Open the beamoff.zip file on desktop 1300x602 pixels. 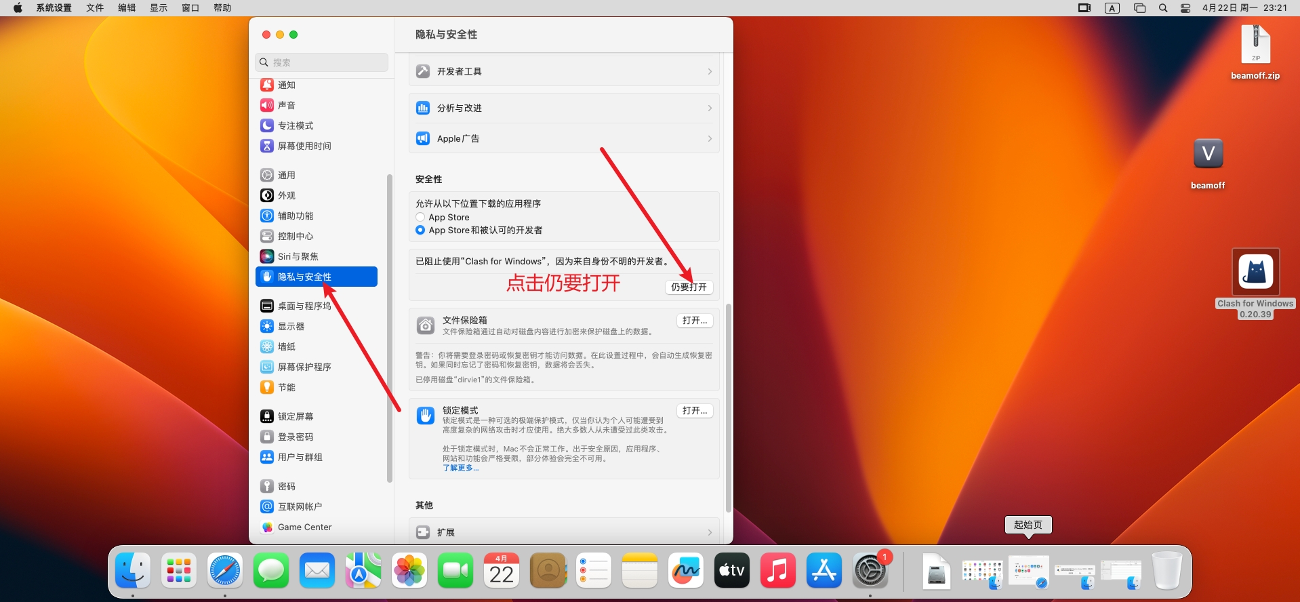[x=1255, y=45]
